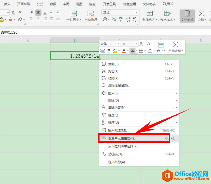
Task: Increase font size in the ribbon
Action: point(13,13)
